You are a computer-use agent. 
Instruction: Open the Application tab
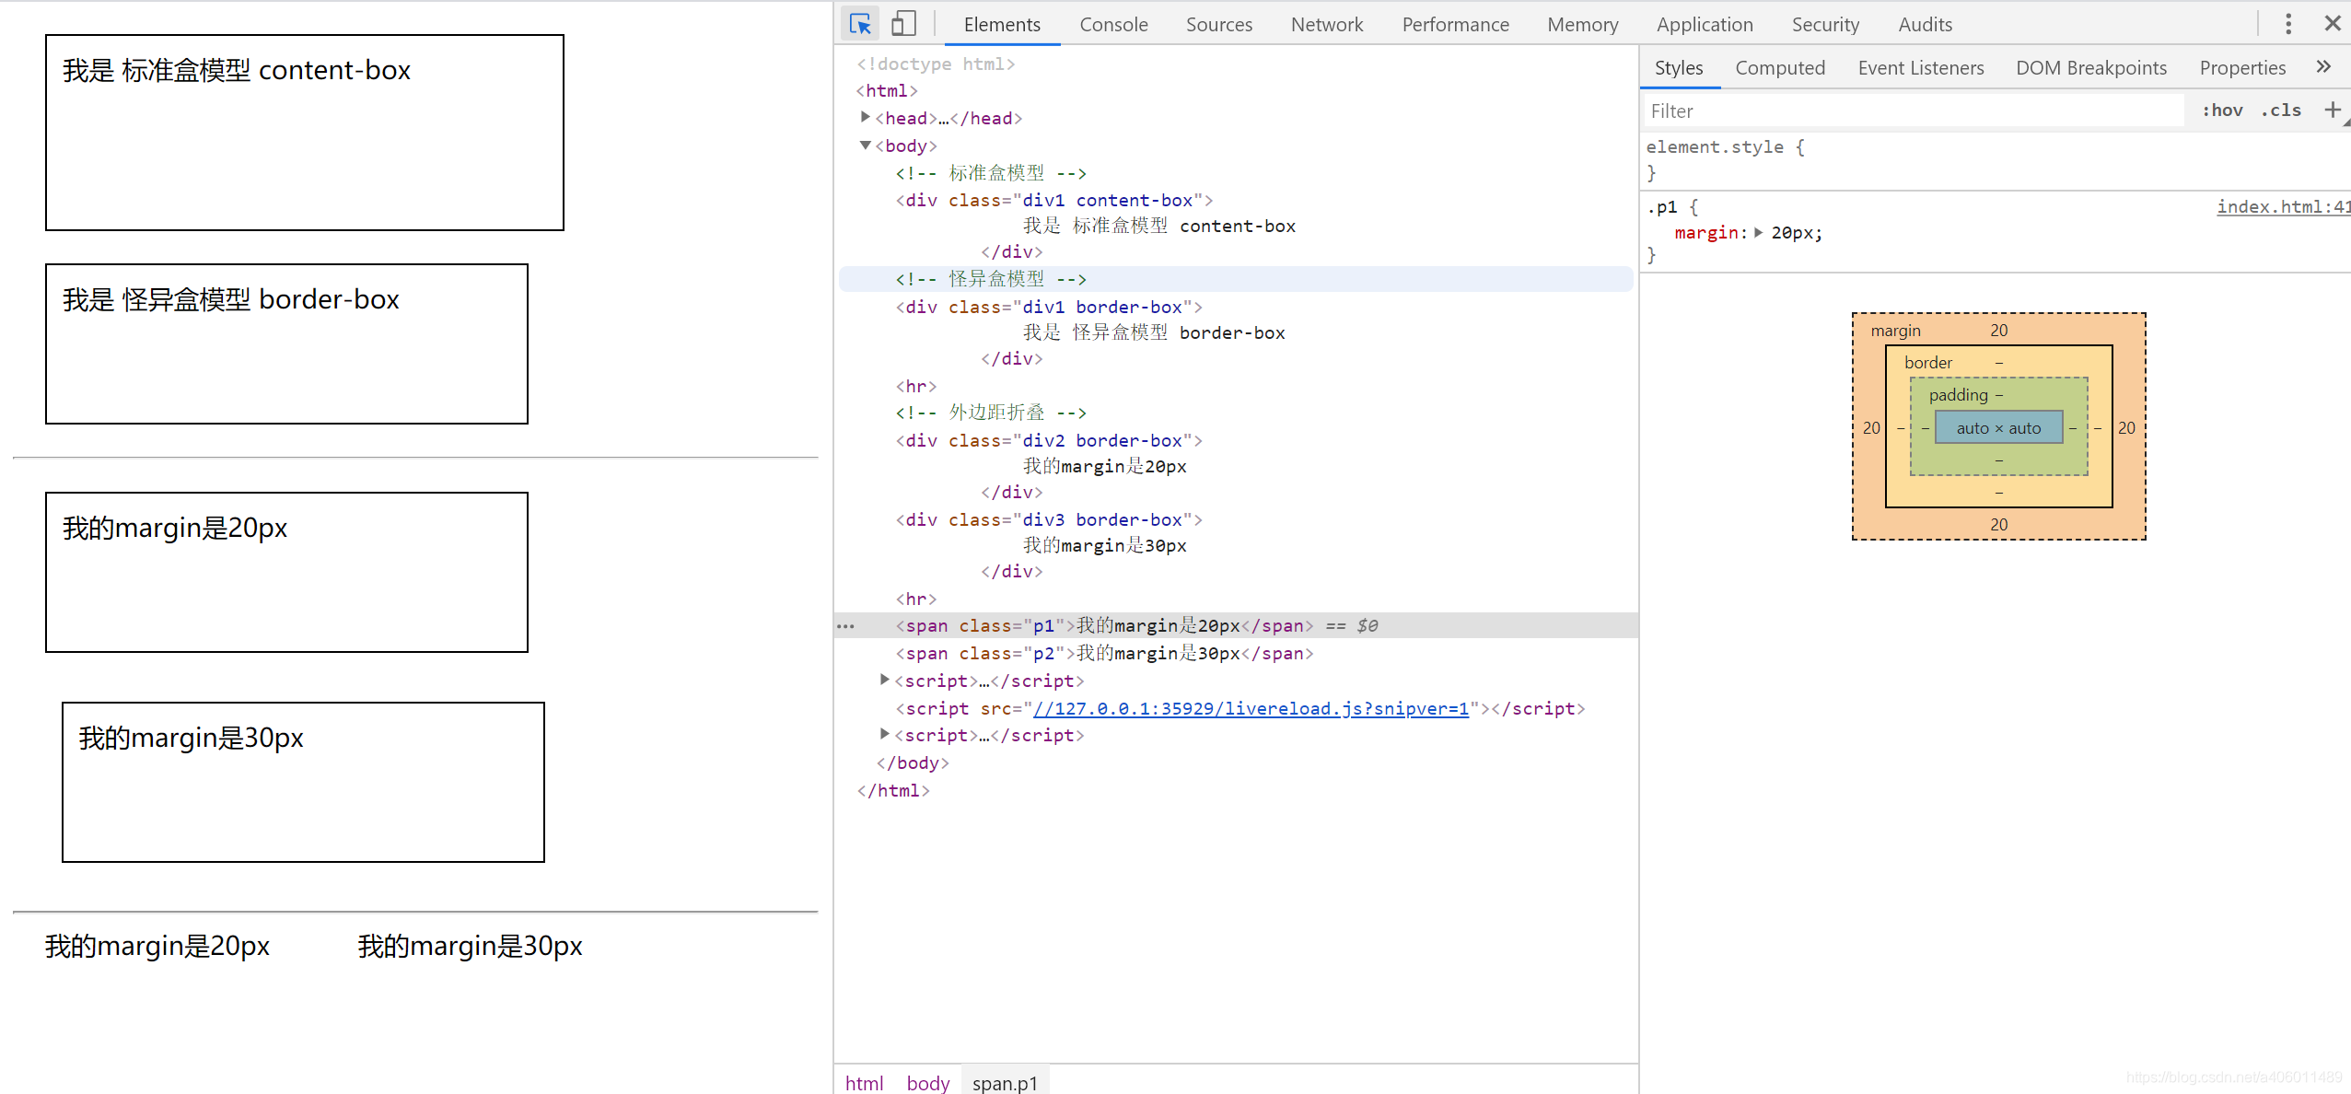[1705, 25]
